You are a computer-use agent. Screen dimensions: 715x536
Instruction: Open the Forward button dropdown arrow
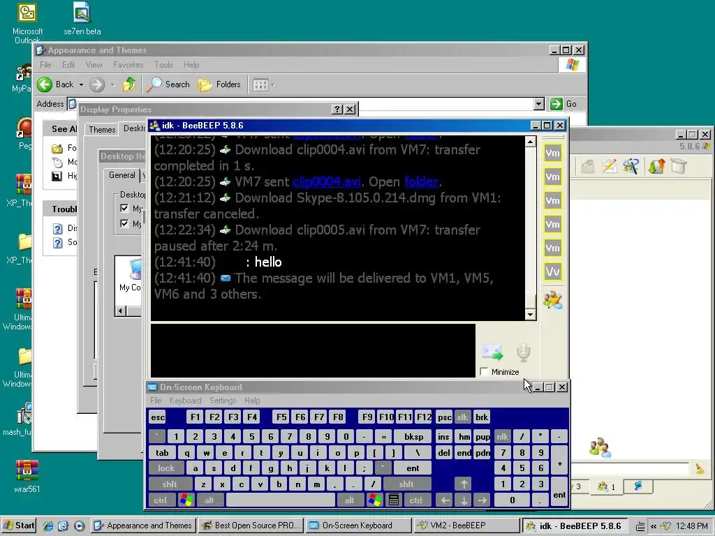(x=112, y=84)
